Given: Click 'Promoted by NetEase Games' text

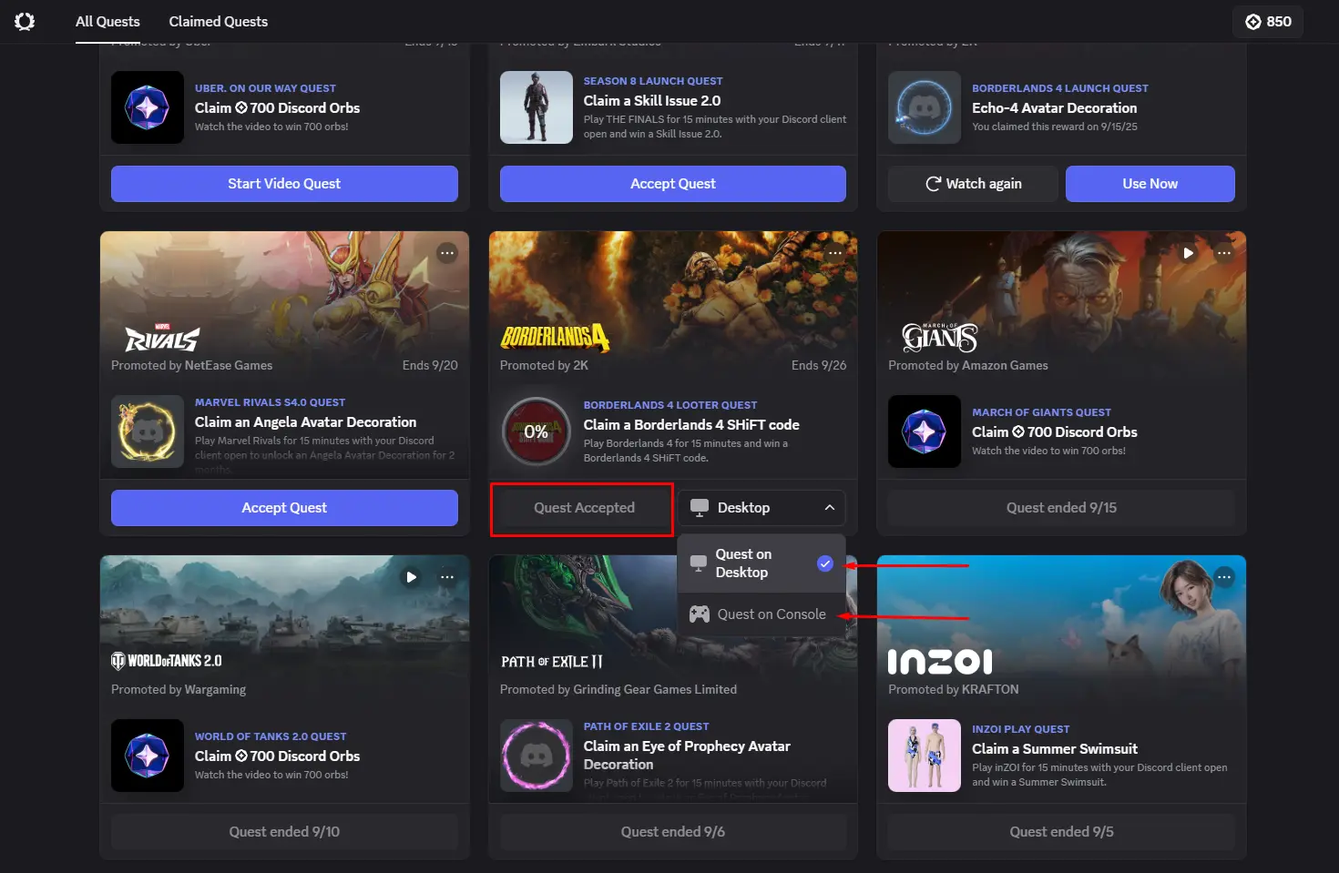Looking at the screenshot, I should 191,365.
